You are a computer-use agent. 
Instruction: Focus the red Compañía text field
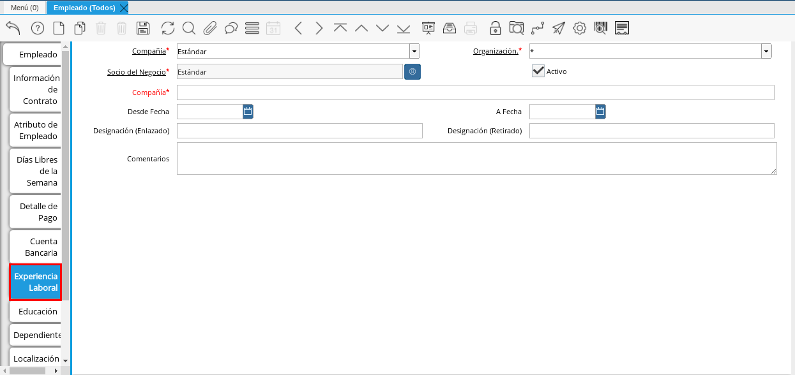click(476, 92)
